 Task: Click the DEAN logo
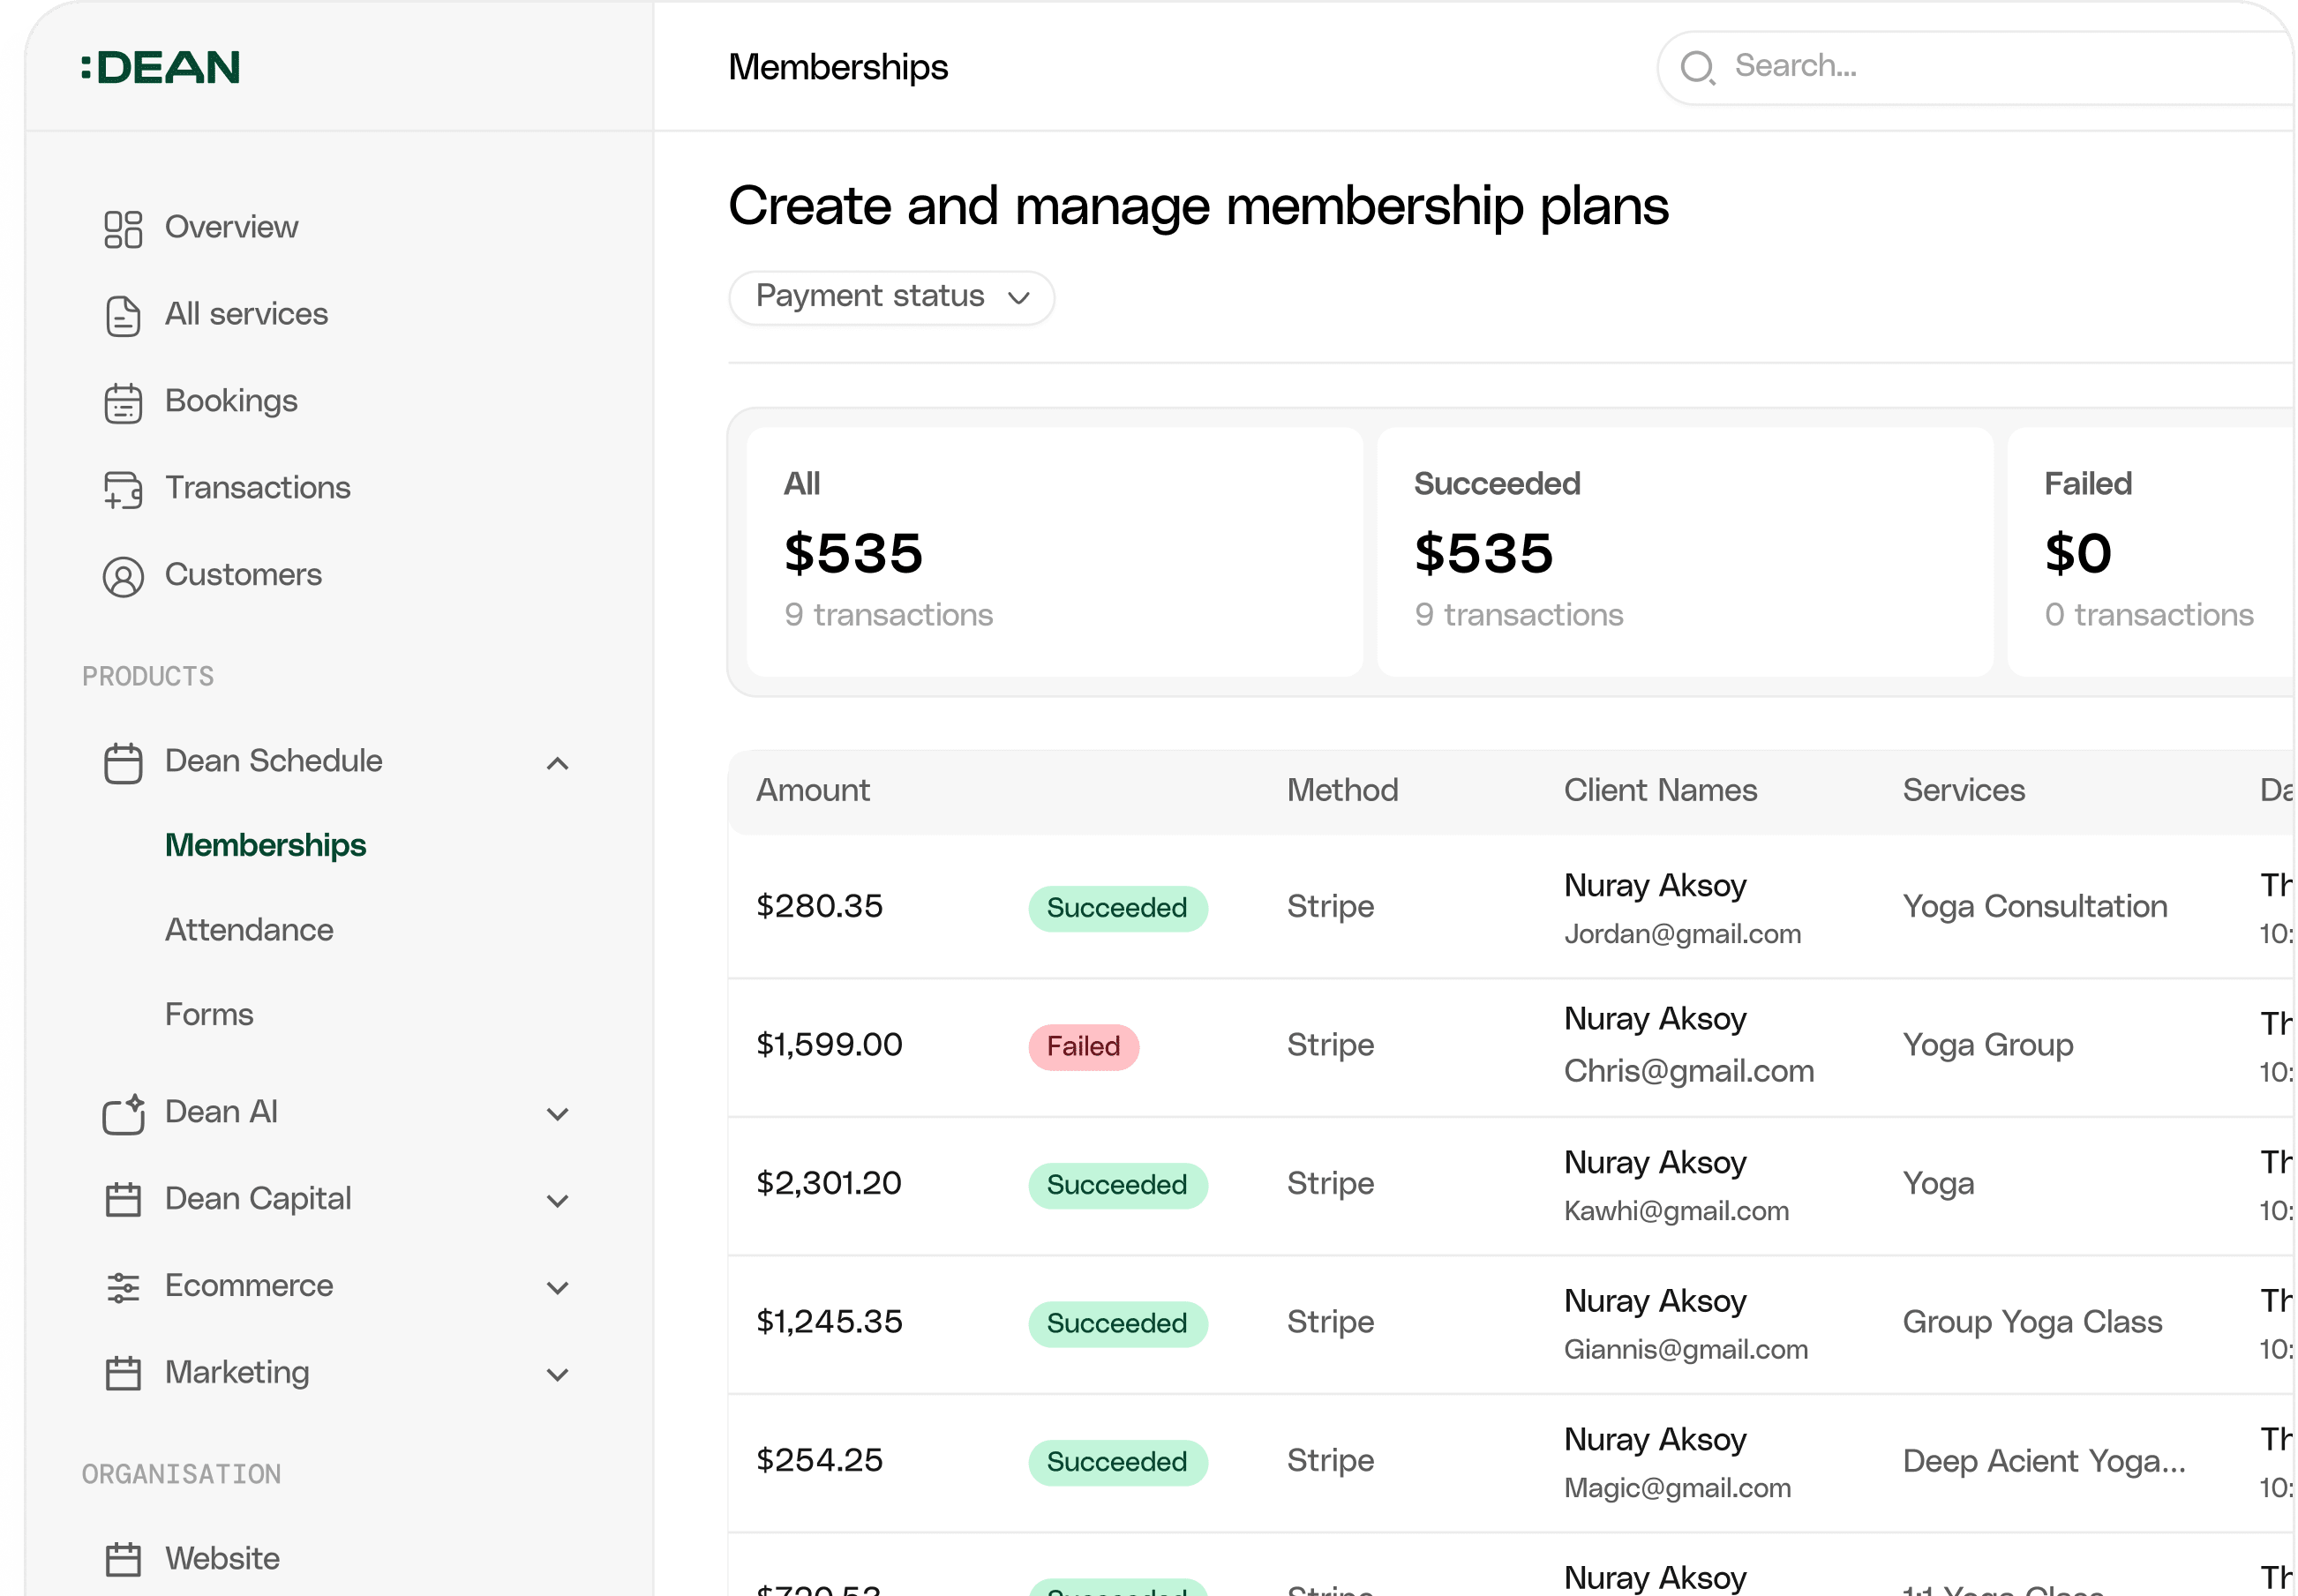coord(160,67)
